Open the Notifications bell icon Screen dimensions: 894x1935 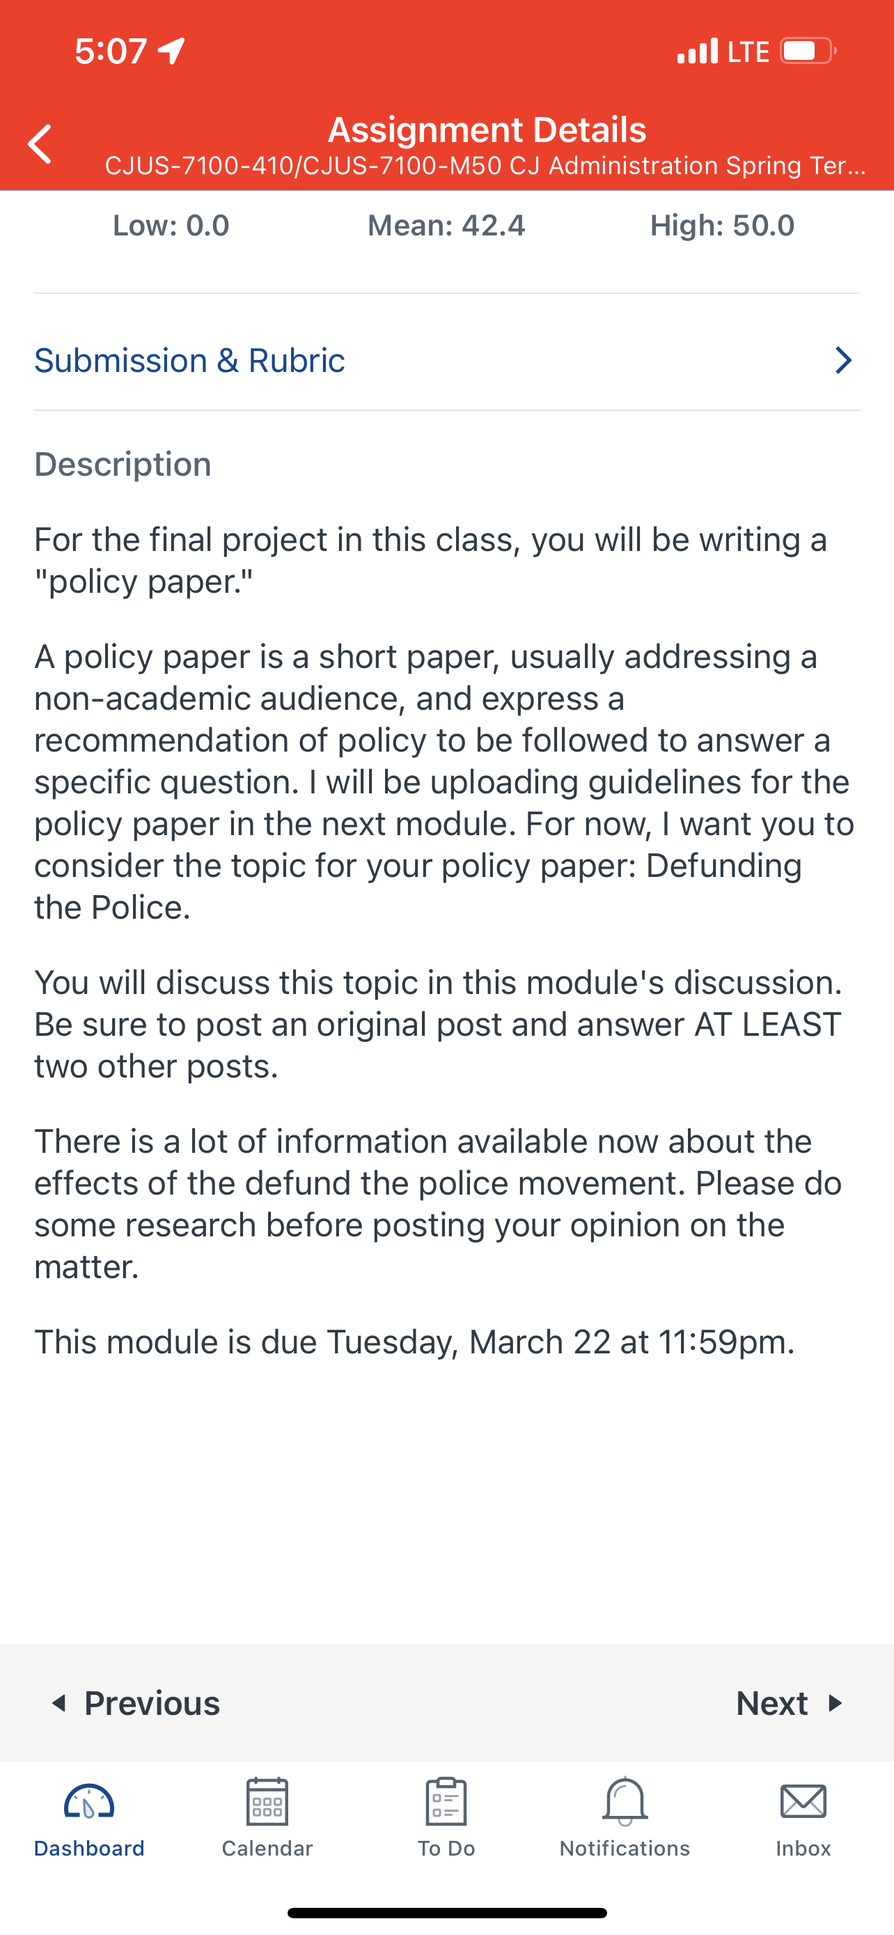point(625,1801)
